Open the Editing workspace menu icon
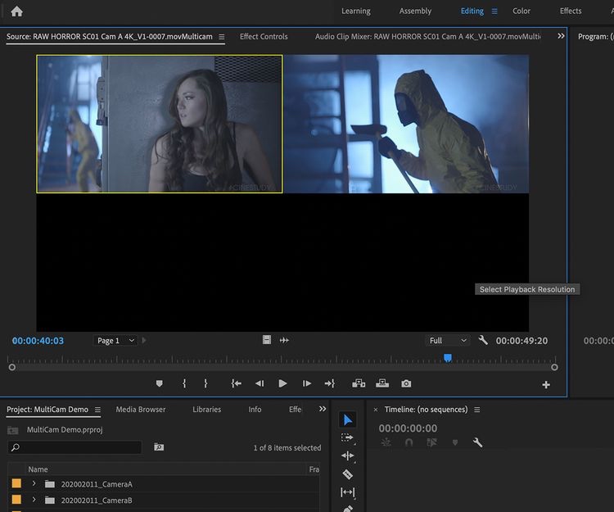The width and height of the screenshot is (614, 512). click(x=494, y=11)
